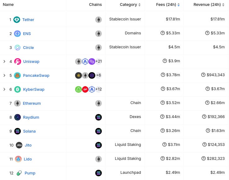Open the Solana protocol link
The width and height of the screenshot is (229, 180).
click(29, 131)
